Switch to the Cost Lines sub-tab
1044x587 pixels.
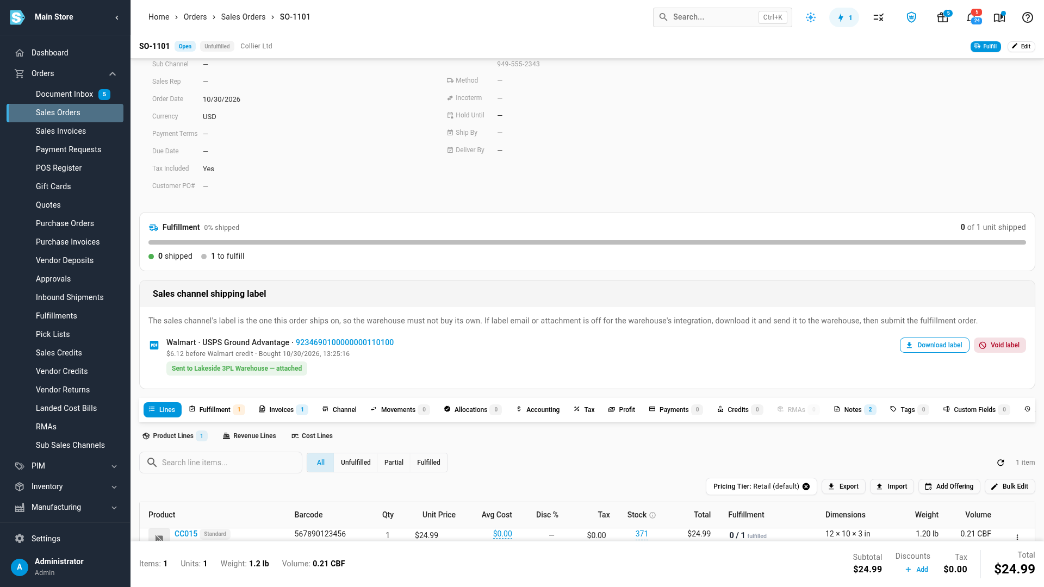click(312, 436)
